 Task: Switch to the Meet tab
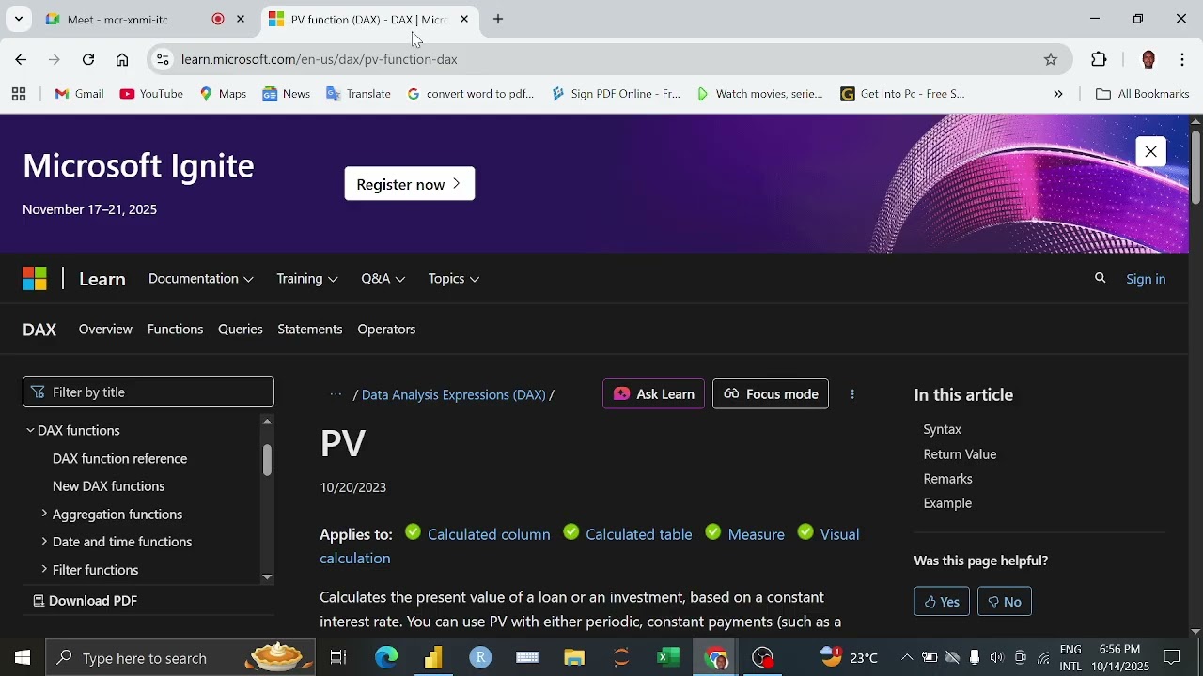coord(132,19)
